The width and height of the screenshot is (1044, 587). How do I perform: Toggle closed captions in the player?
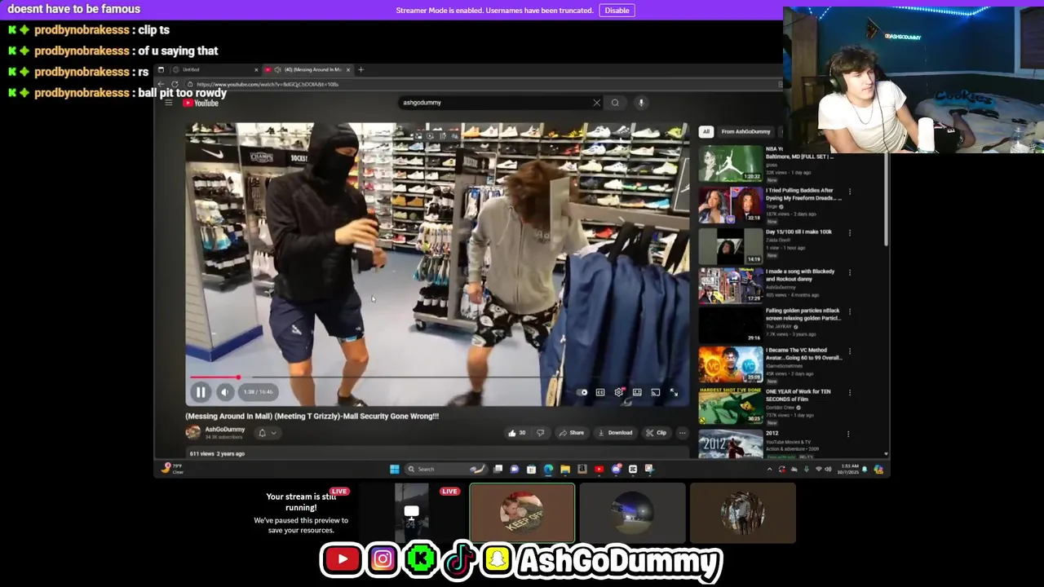[x=600, y=392]
